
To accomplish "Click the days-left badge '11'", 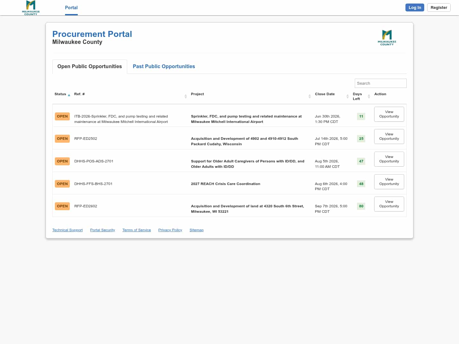I will 361,116.
